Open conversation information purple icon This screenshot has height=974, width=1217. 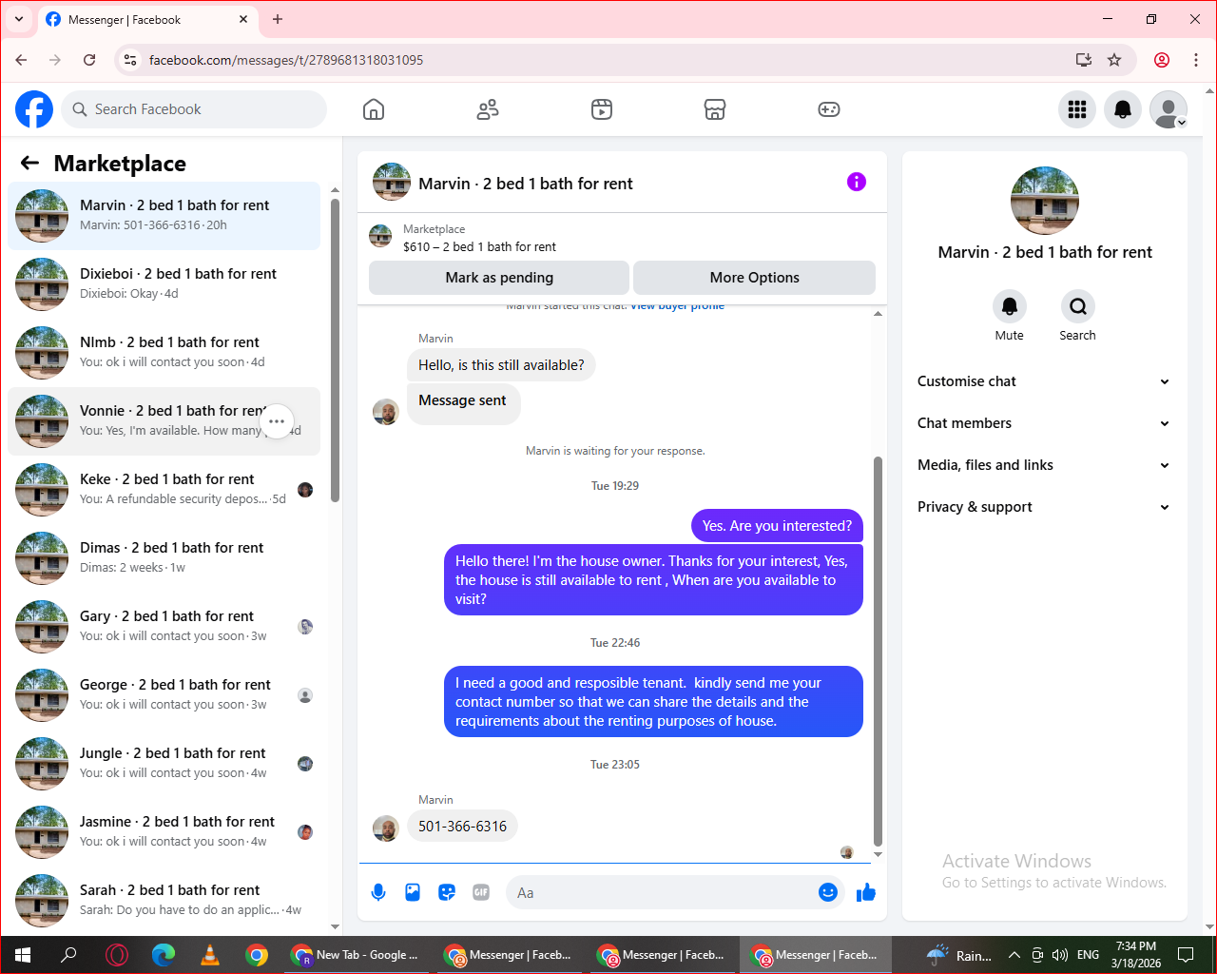857,182
